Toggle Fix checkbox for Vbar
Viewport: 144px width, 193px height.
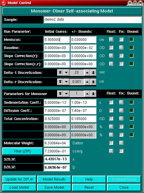[x=121, y=151]
